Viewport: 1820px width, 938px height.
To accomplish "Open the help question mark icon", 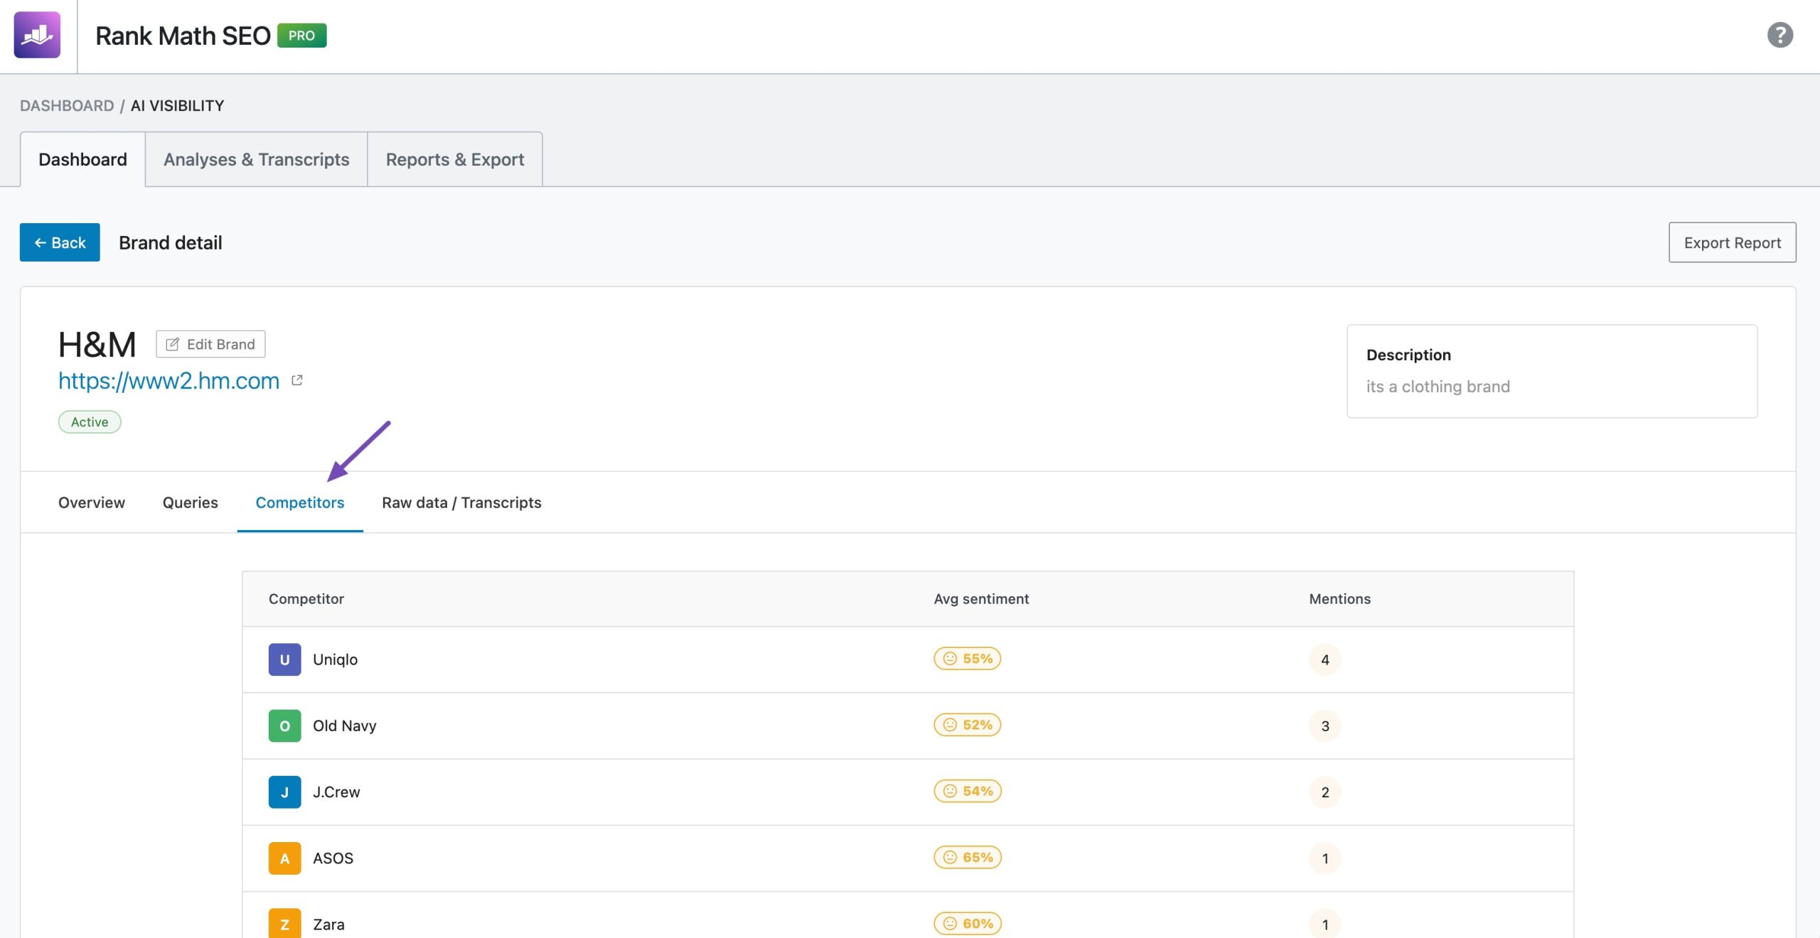I will [1779, 35].
